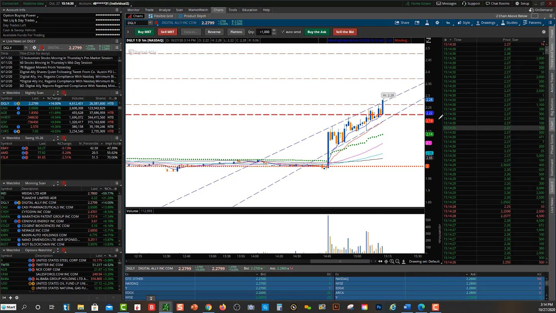Open news gadget symbol dropdown
The height and width of the screenshot is (313, 556).
[26, 47]
